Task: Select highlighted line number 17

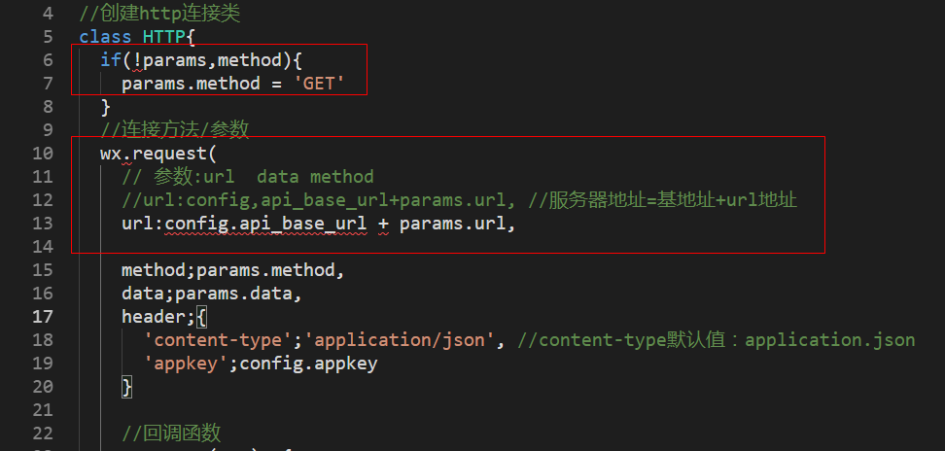Action: (x=43, y=316)
